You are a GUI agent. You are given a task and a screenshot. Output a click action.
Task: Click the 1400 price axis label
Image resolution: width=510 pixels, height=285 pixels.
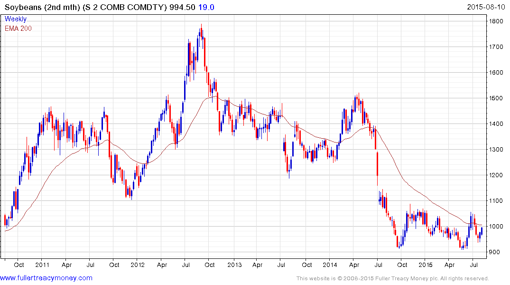496,124
